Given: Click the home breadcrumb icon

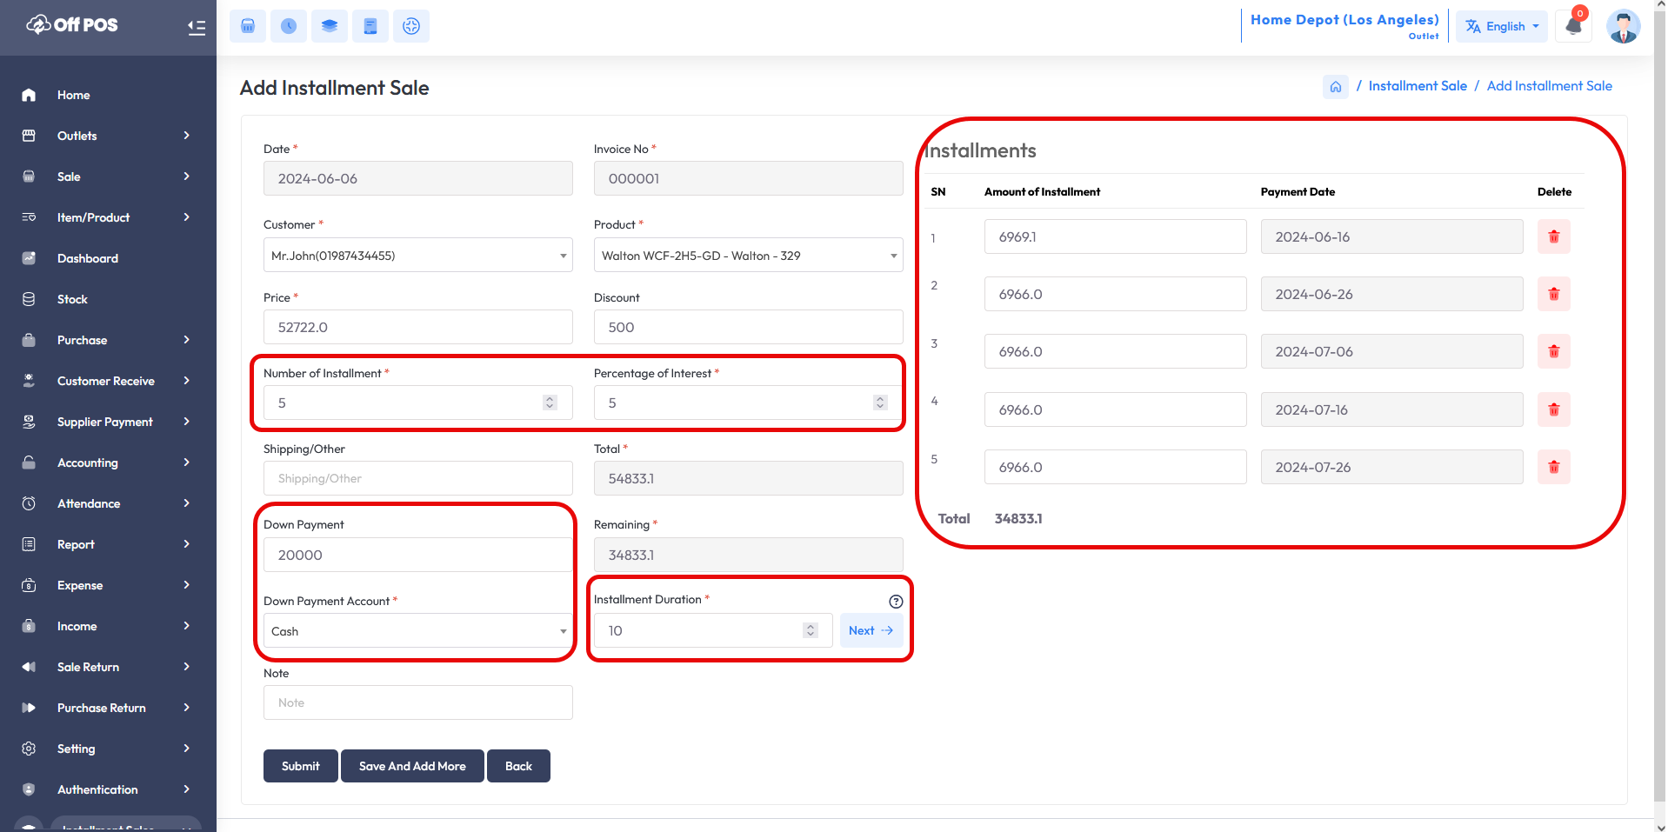Looking at the screenshot, I should tap(1335, 86).
